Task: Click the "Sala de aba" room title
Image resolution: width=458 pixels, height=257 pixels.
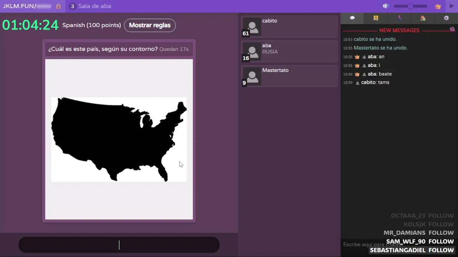Action: [x=94, y=6]
